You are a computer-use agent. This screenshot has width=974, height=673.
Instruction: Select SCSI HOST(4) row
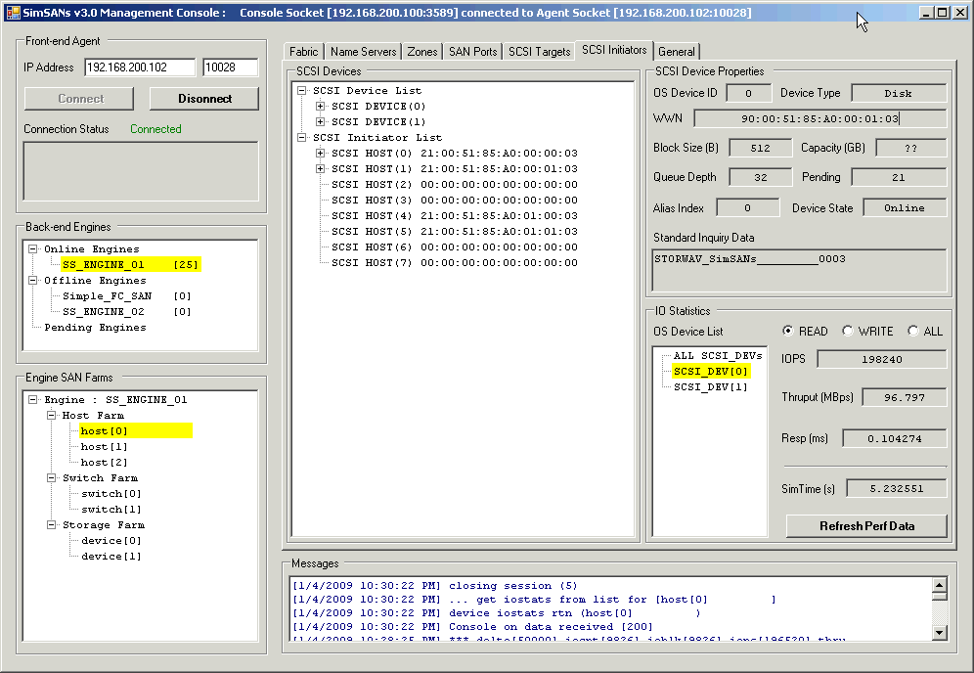[x=454, y=215]
